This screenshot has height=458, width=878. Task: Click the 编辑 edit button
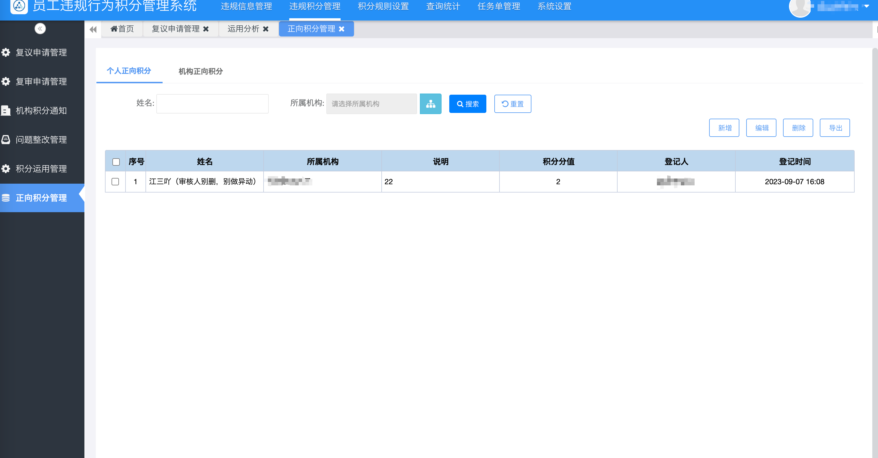[x=761, y=128]
